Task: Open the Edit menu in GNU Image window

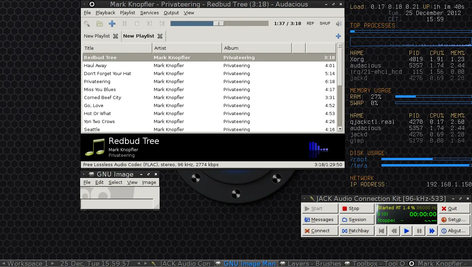Action: pyautogui.click(x=100, y=183)
